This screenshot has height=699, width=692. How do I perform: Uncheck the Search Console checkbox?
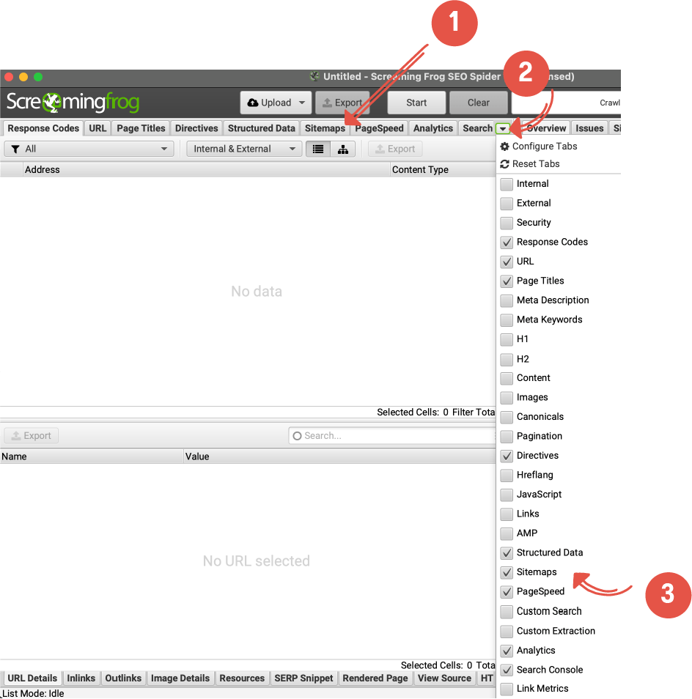[x=507, y=670]
